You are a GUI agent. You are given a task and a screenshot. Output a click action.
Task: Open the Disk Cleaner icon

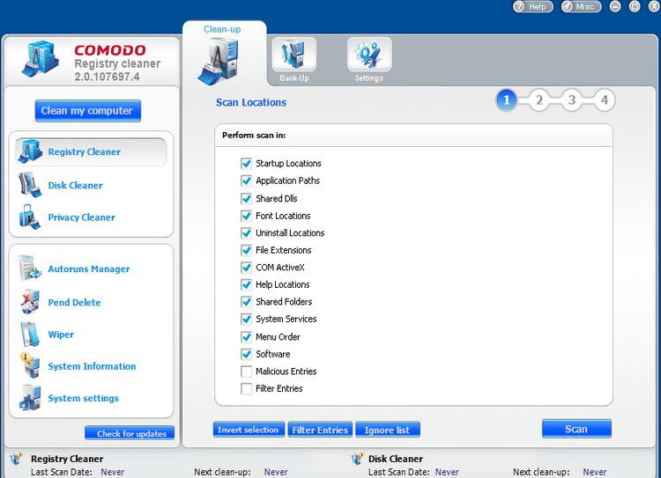point(29,185)
